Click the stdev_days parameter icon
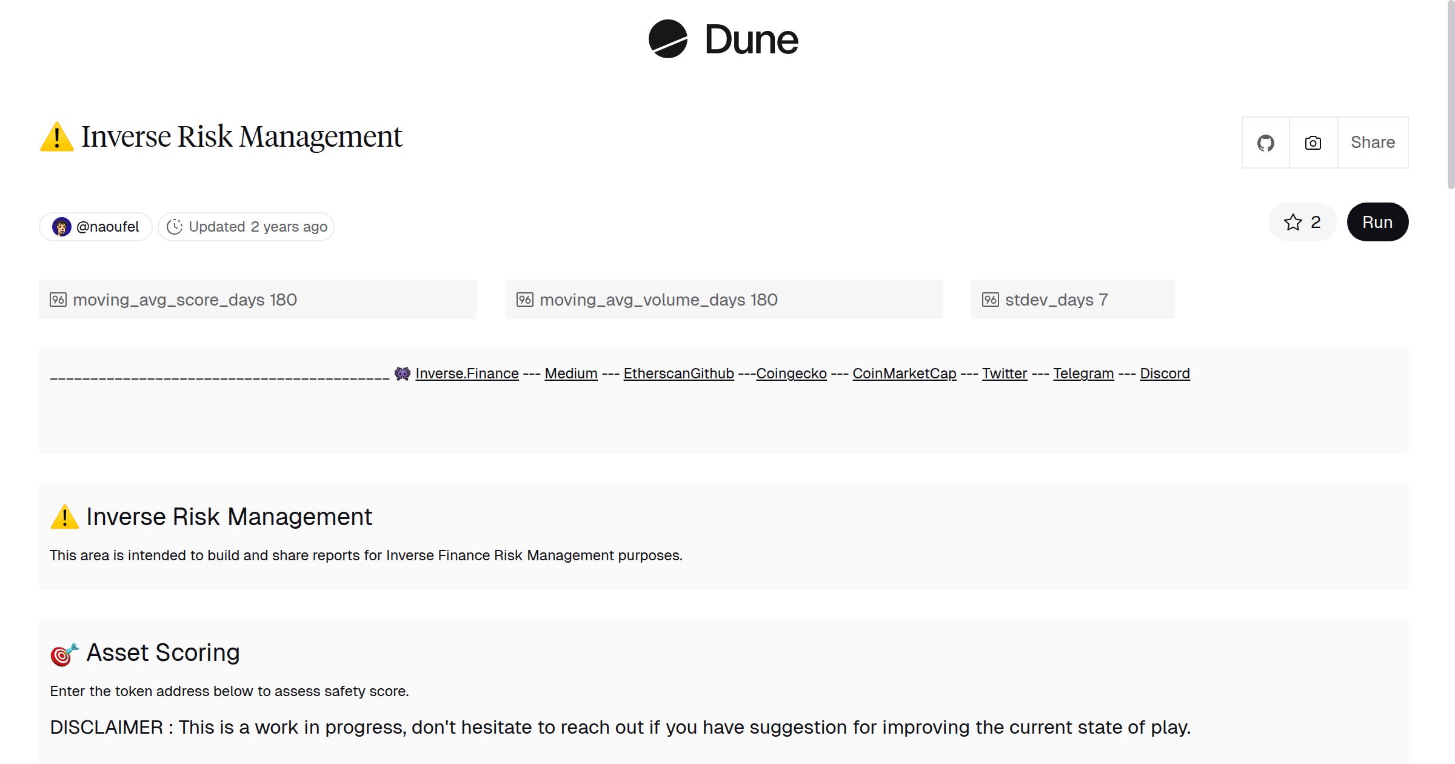The image size is (1455, 764). coord(990,300)
